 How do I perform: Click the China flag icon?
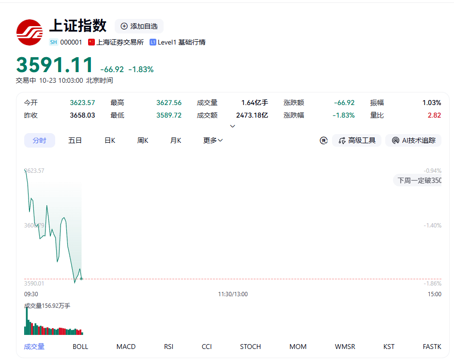pos(91,42)
